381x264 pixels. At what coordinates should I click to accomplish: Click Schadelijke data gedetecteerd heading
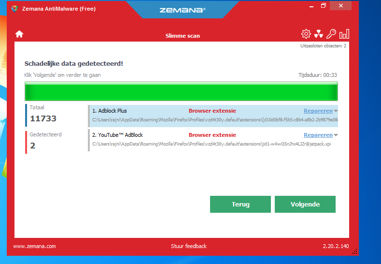(73, 64)
